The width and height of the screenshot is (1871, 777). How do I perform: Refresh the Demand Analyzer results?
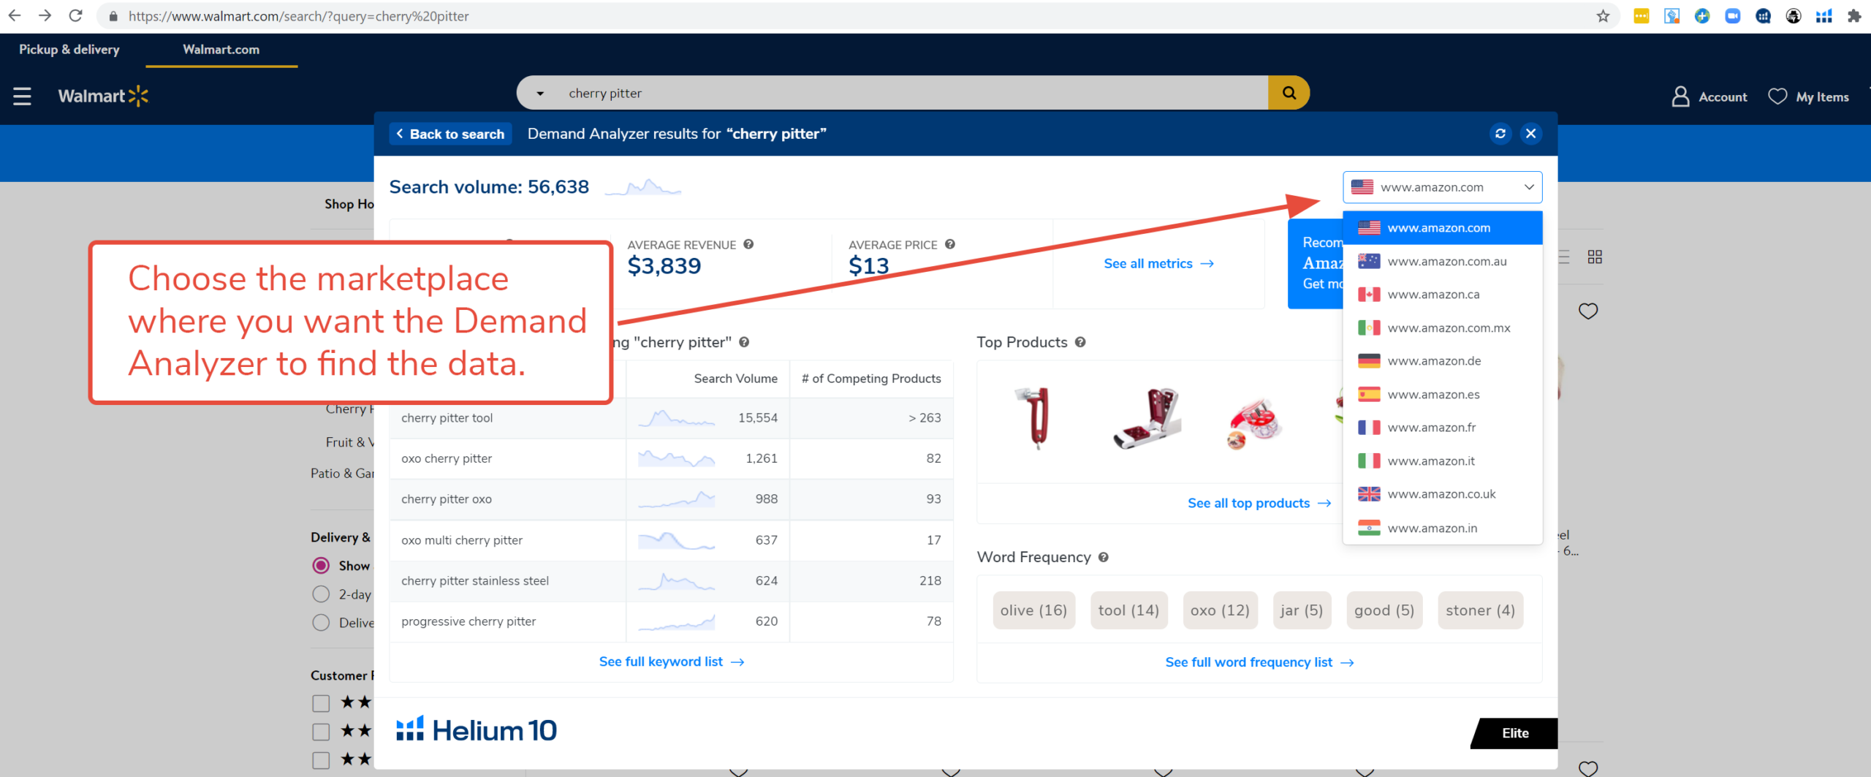pos(1500,134)
